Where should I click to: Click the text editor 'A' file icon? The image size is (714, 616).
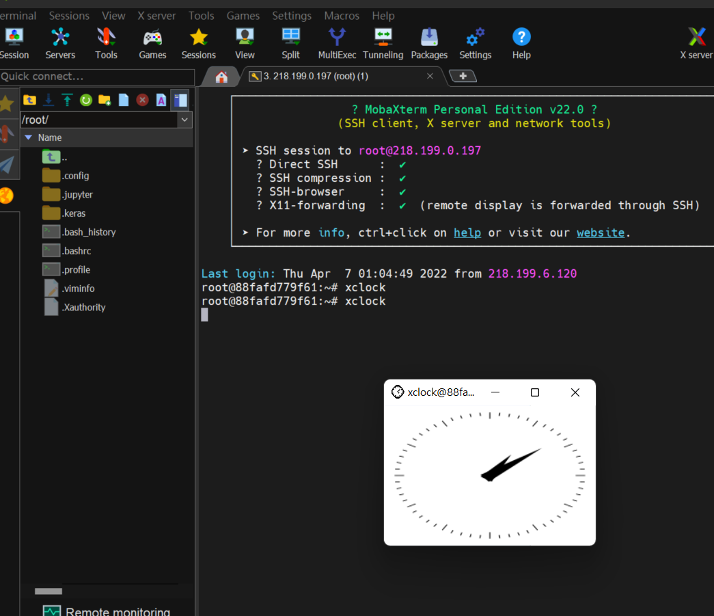pos(161,100)
